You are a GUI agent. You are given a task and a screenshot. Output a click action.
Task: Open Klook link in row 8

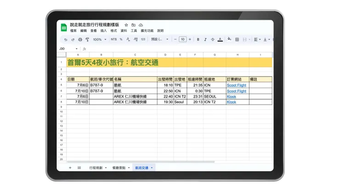point(232,102)
